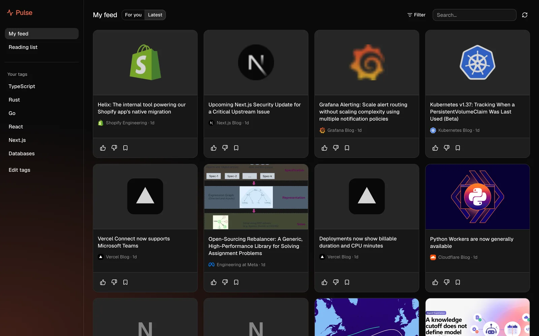Click the Kubernetes Blog source label
The width and height of the screenshot is (539, 336).
coord(455,130)
